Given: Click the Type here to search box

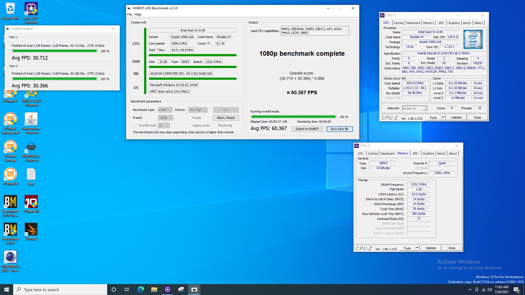Looking at the screenshot, I should click(x=60, y=290).
